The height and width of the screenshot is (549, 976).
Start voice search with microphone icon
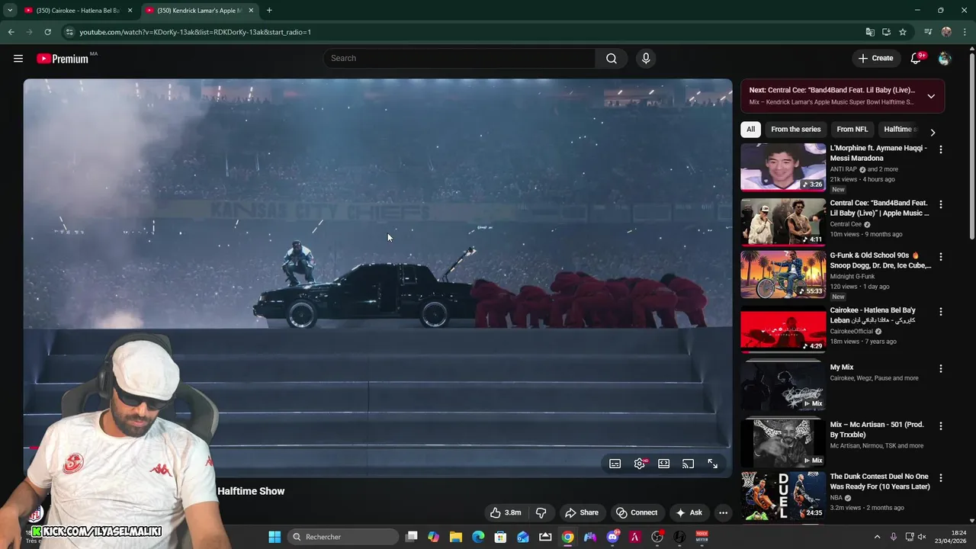[646, 58]
